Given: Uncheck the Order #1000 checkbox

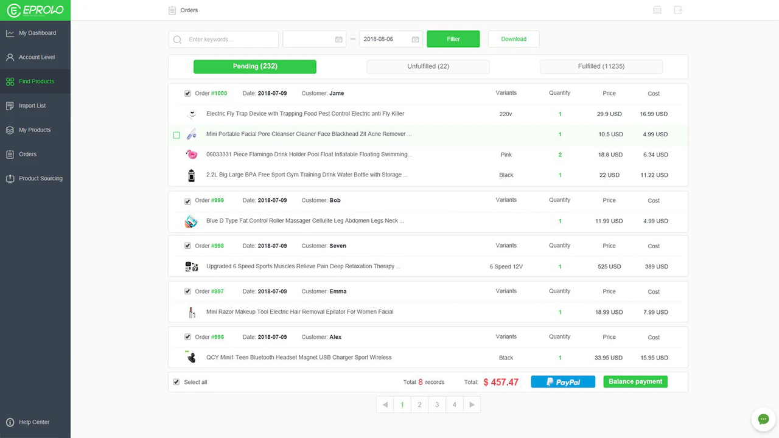Looking at the screenshot, I should point(187,93).
